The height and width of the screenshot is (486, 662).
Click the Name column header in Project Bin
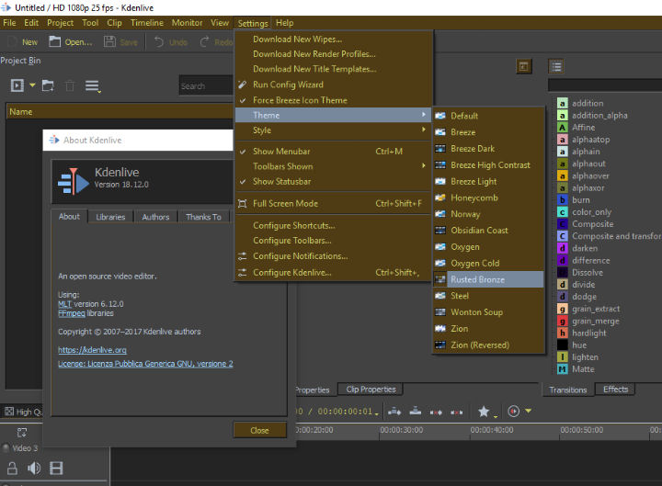click(120, 112)
